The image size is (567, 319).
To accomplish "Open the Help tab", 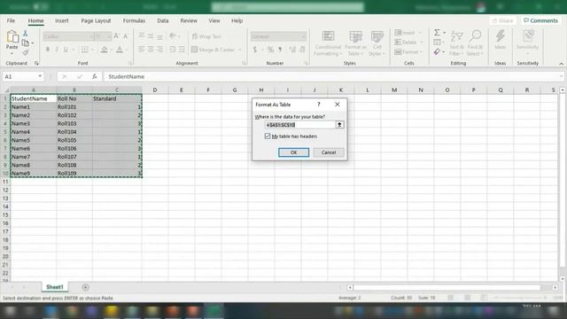I will (237, 21).
